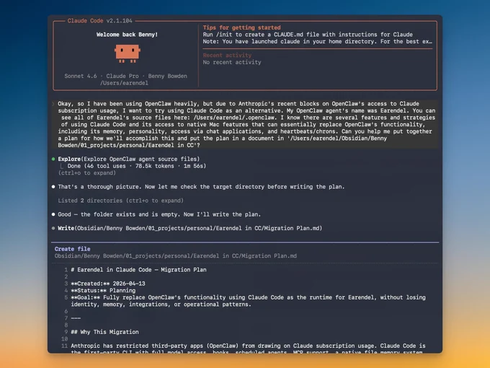Click the "Create file" heading
The image size is (490, 368).
[73, 249]
